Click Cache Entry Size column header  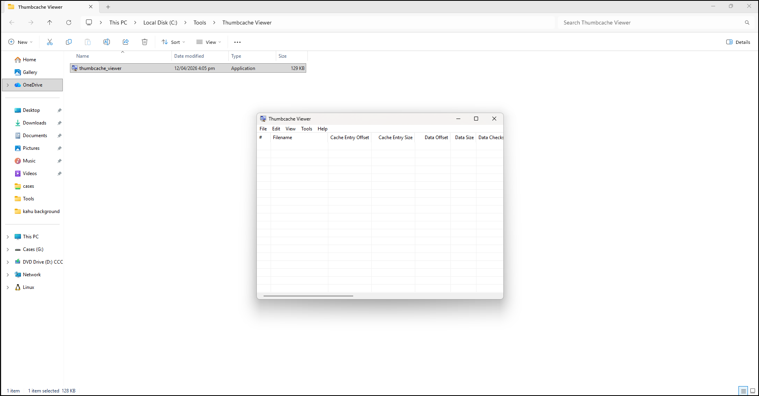coord(394,138)
